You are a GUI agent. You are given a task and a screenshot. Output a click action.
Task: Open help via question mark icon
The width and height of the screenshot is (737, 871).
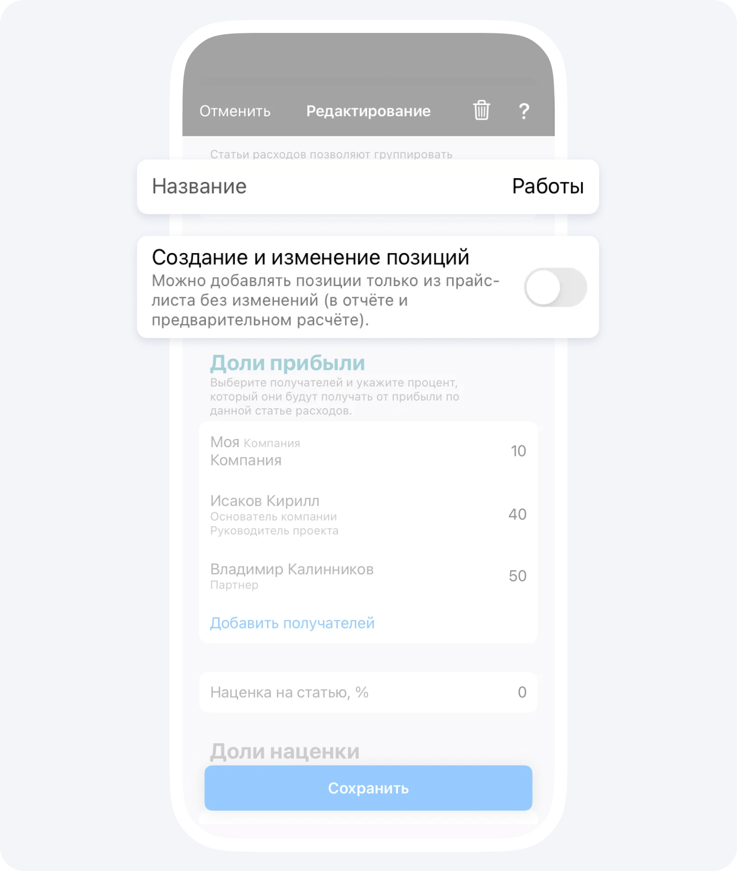524,111
